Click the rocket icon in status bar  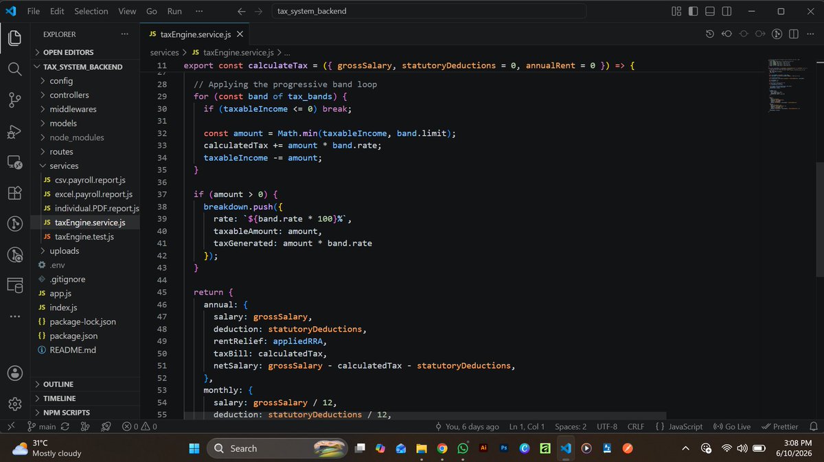[x=106, y=426]
